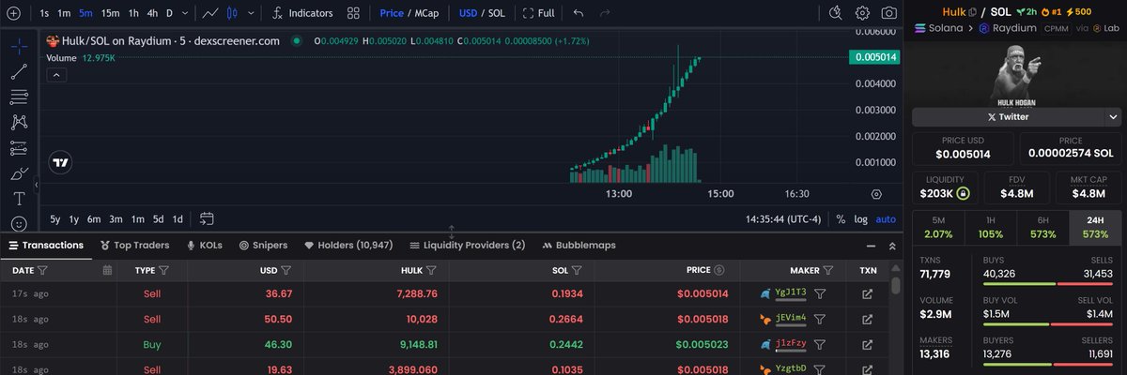Open the Twitter link
Screen dimensions: 1127x375
point(1008,117)
